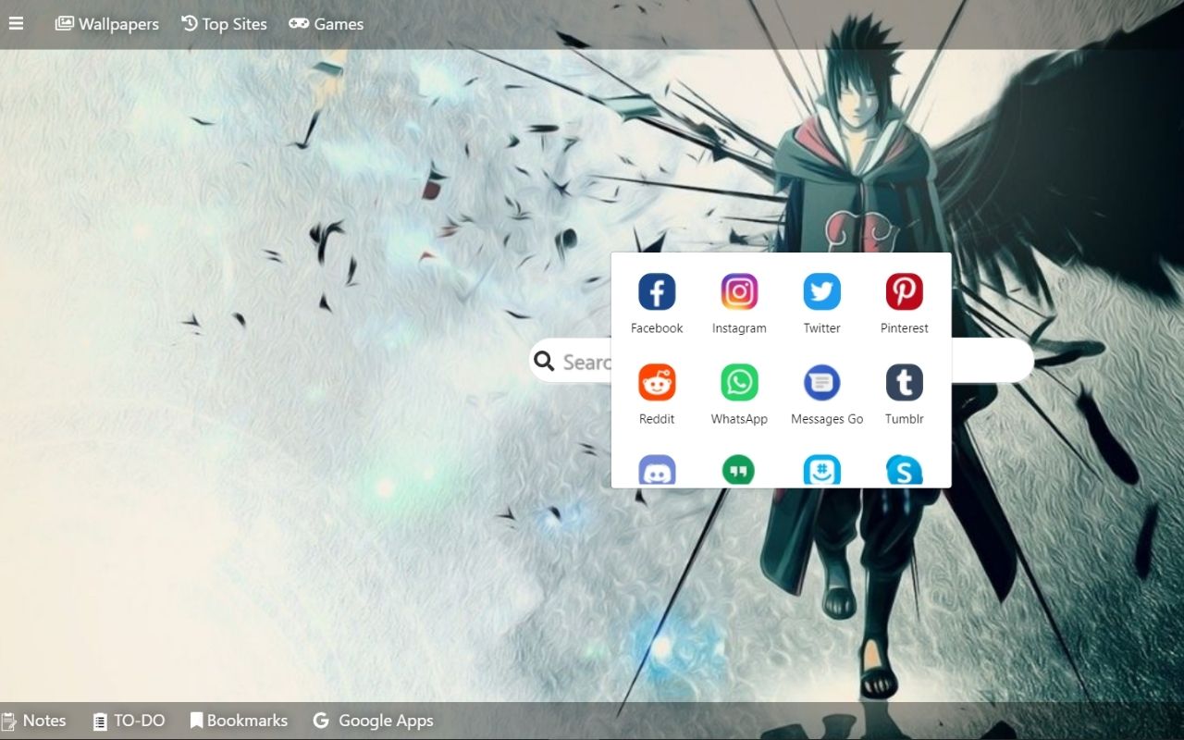The width and height of the screenshot is (1184, 740).
Task: Open the Wallpapers menu
Action: (x=106, y=23)
